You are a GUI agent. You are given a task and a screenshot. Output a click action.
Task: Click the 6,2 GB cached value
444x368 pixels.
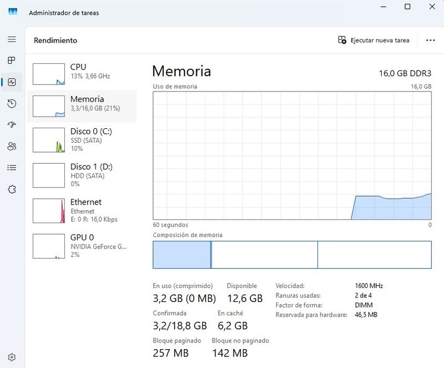tap(233, 326)
